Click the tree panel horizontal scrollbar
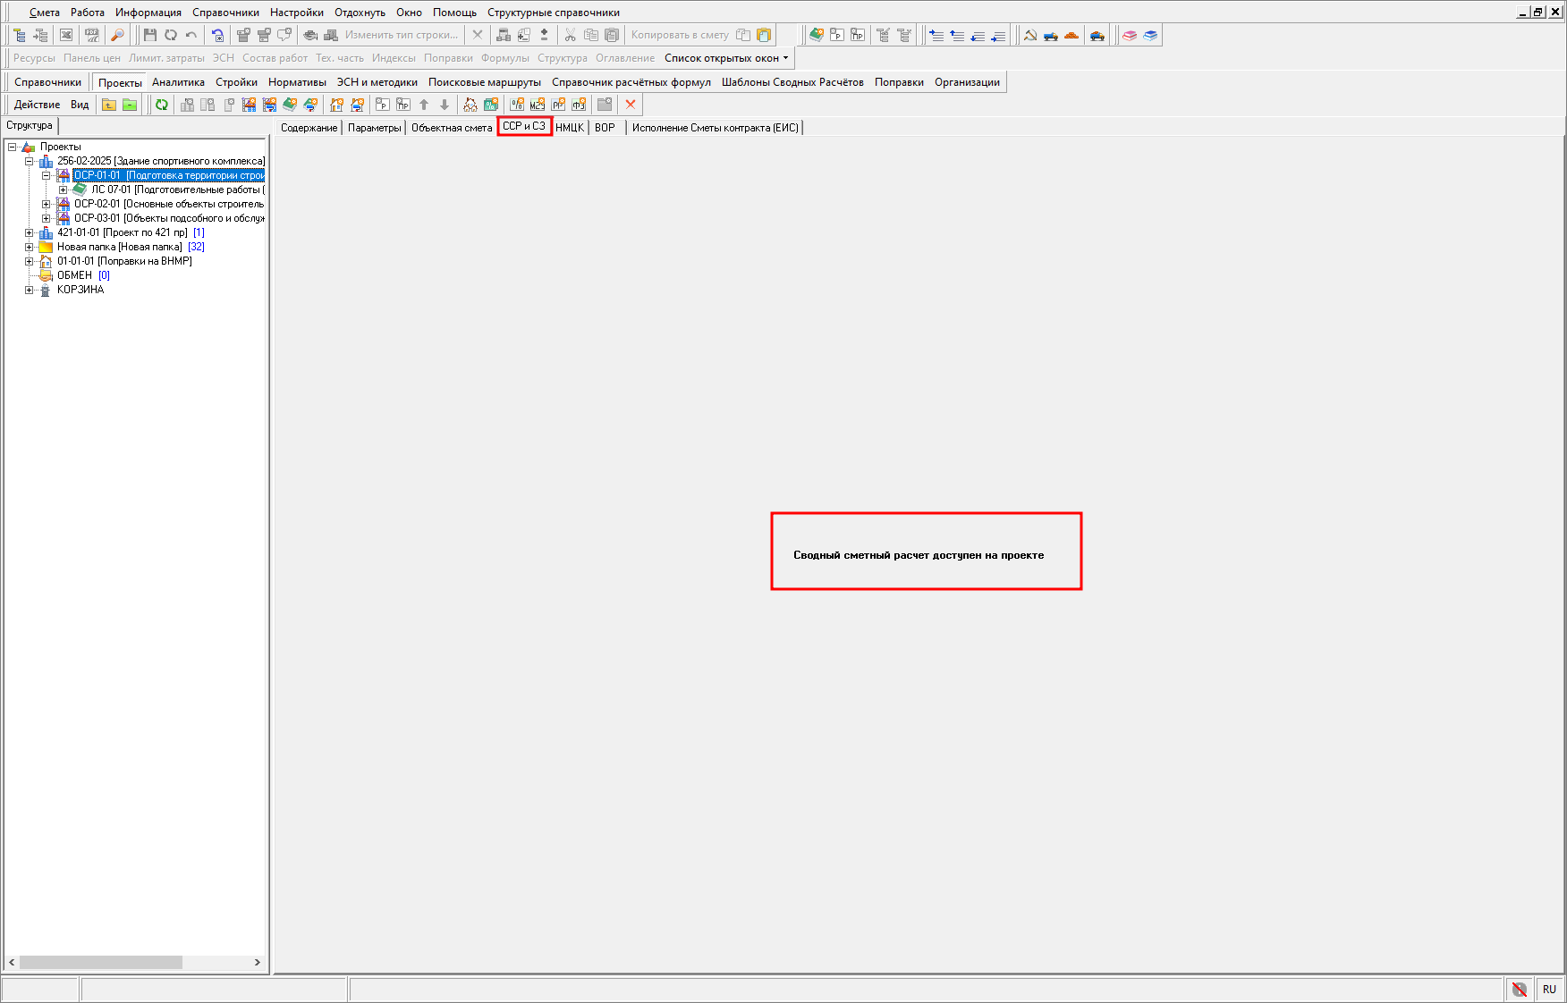This screenshot has width=1567, height=1003. [x=100, y=963]
